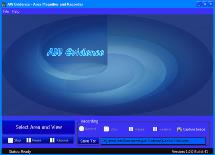Click the Status: Ready text

20,151
